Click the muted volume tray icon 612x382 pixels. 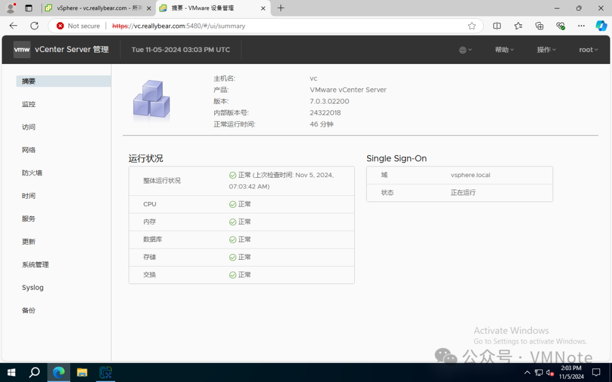click(550, 372)
